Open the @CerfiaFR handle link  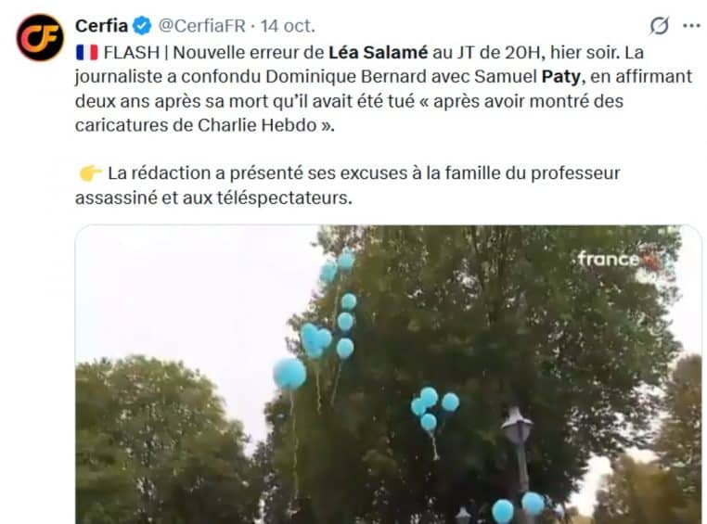coord(202,26)
